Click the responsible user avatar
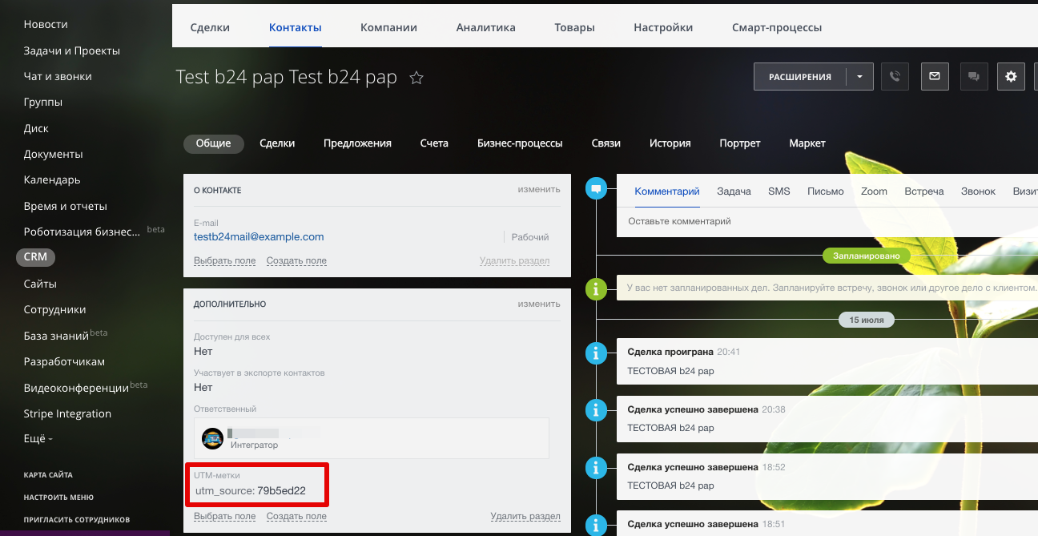The height and width of the screenshot is (536, 1038). pos(212,438)
